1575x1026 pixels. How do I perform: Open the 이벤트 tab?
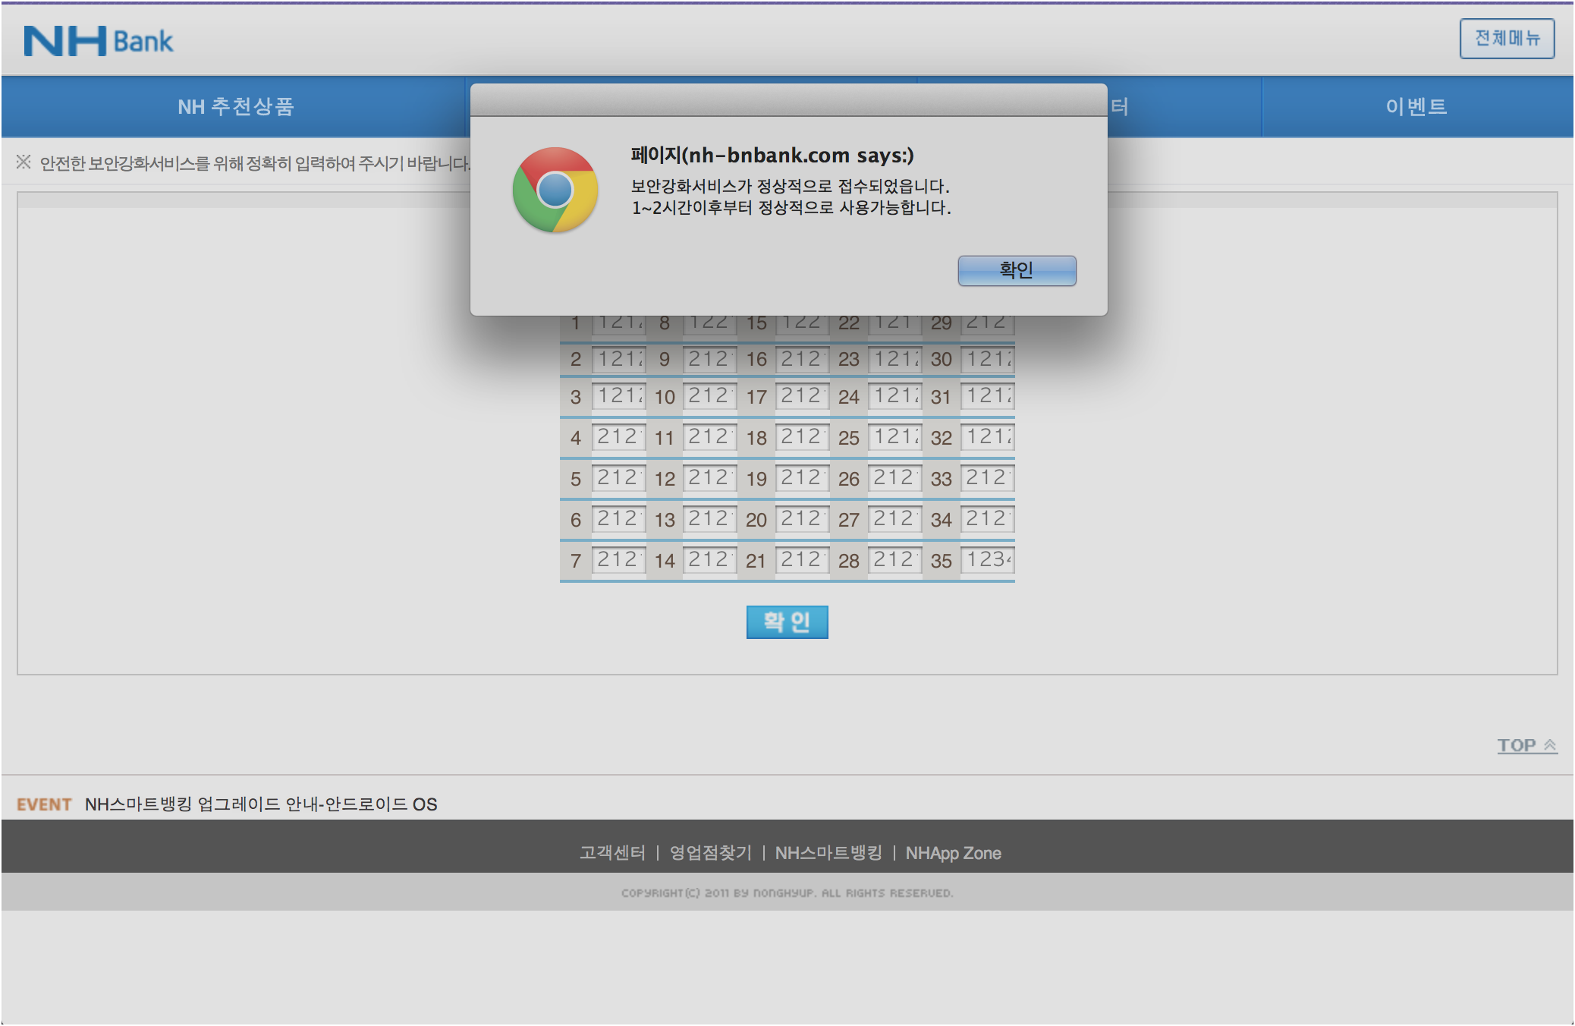pyautogui.click(x=1416, y=106)
